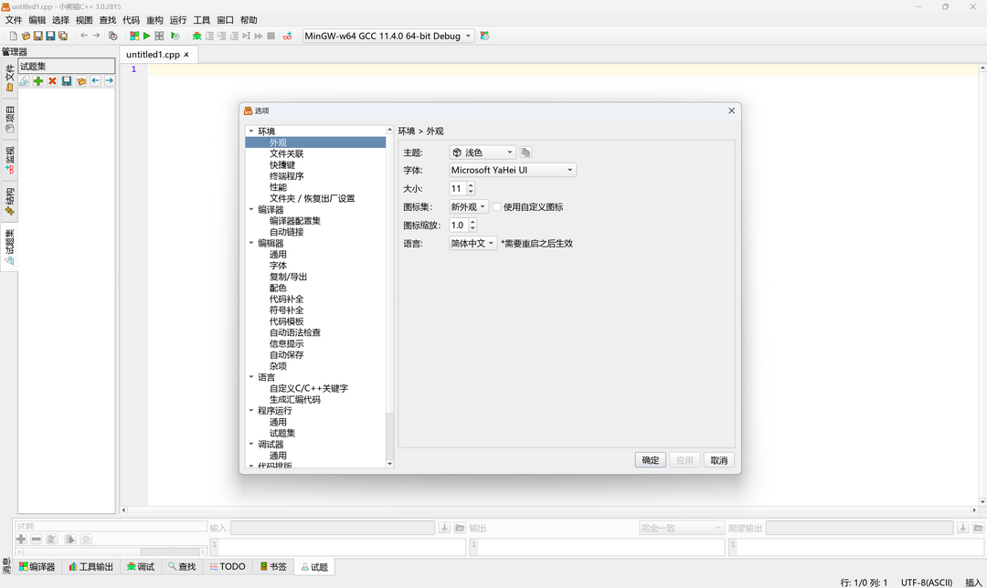This screenshot has width=987, height=588.
Task: Collapse the 编辑器 section in options tree
Action: [251, 243]
